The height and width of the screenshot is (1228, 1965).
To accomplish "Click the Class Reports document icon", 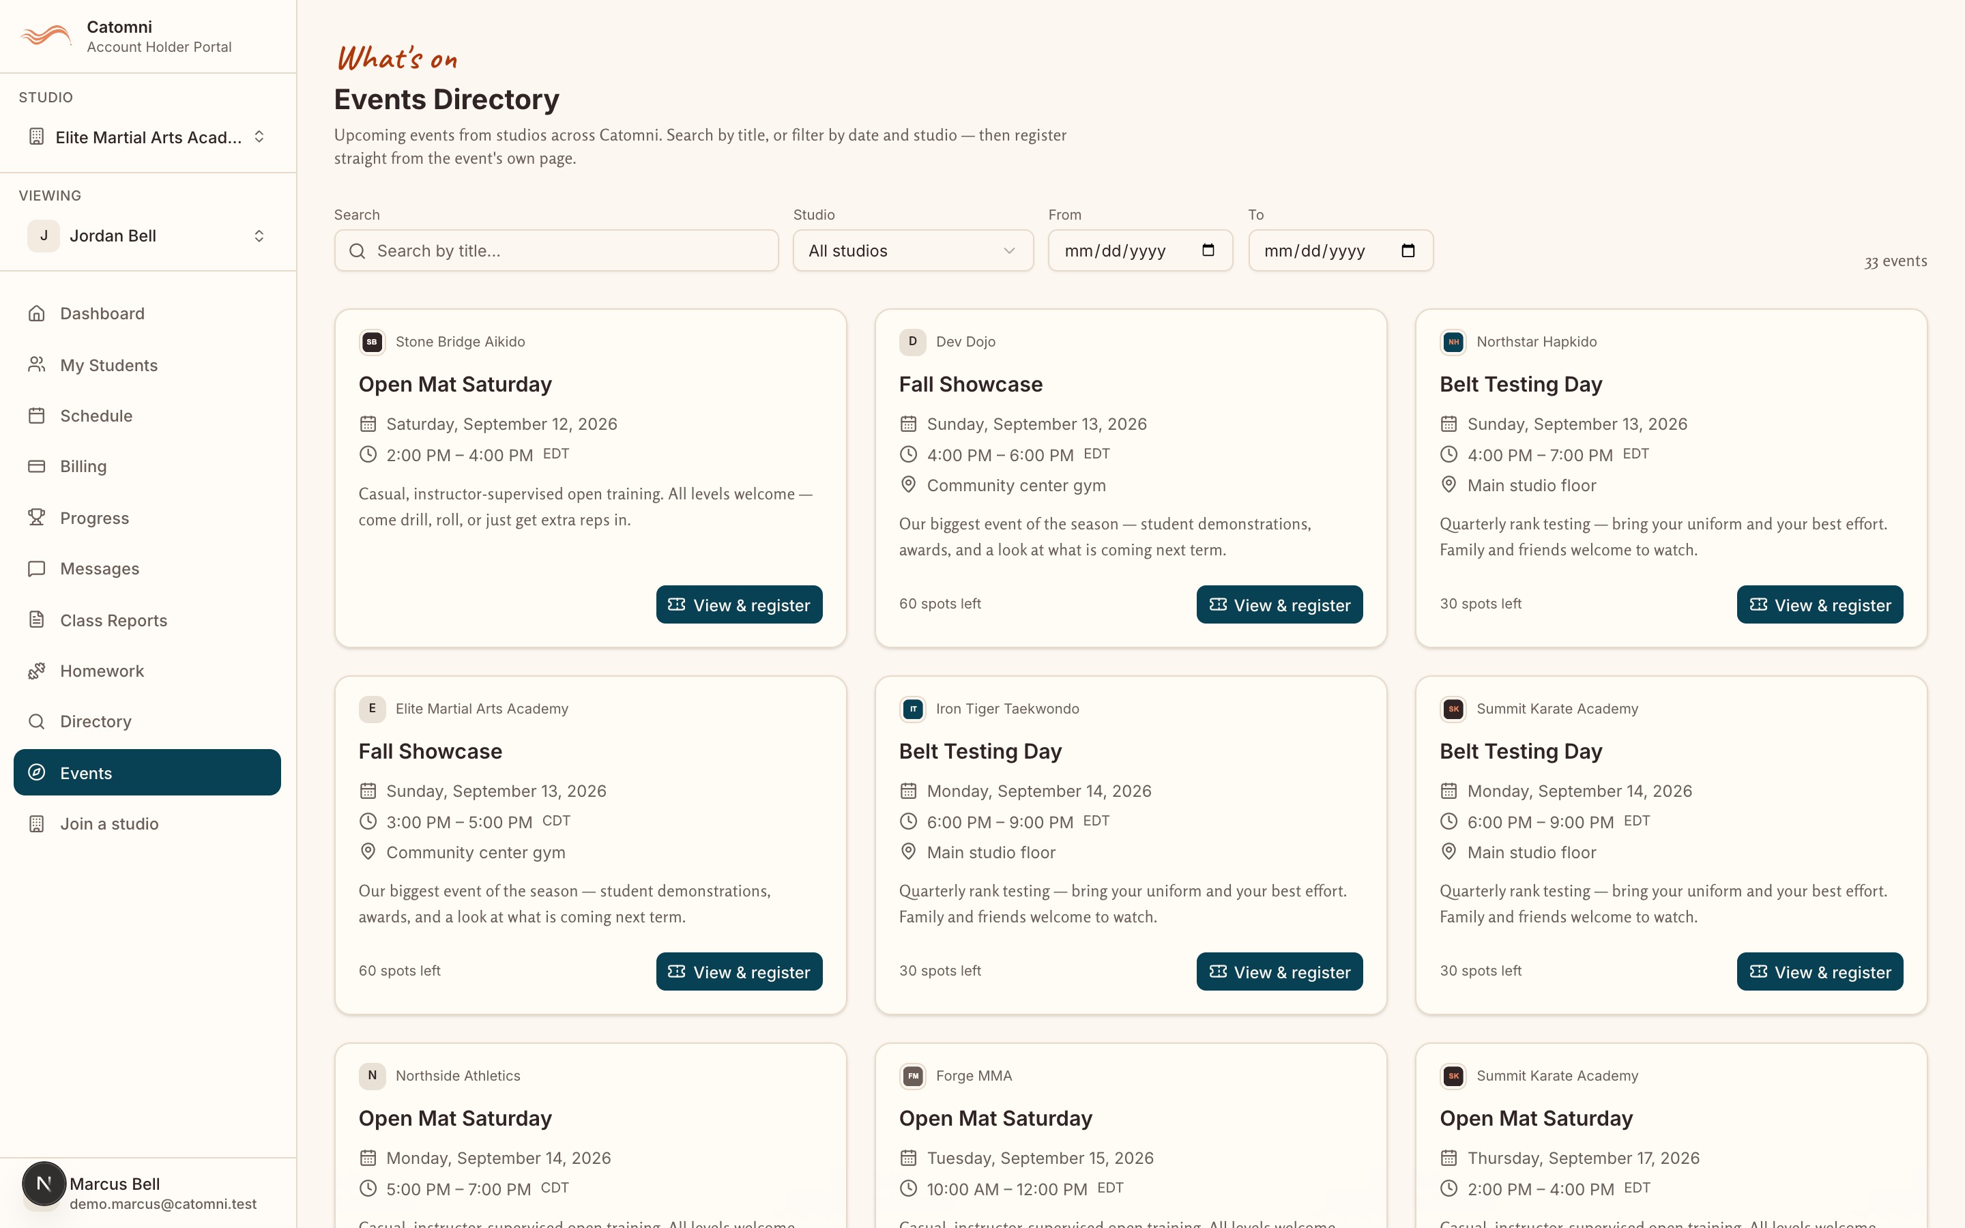I will (x=37, y=619).
